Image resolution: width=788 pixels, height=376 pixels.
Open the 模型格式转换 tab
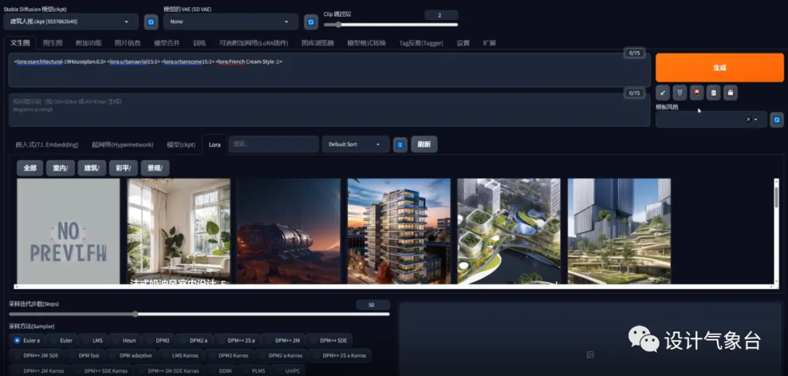pyautogui.click(x=366, y=43)
